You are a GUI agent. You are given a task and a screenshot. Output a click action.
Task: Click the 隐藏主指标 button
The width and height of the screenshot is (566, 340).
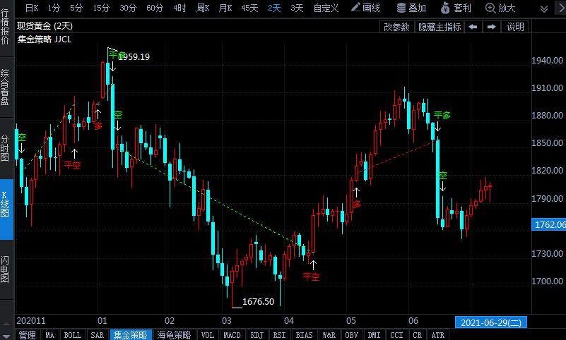pos(440,27)
